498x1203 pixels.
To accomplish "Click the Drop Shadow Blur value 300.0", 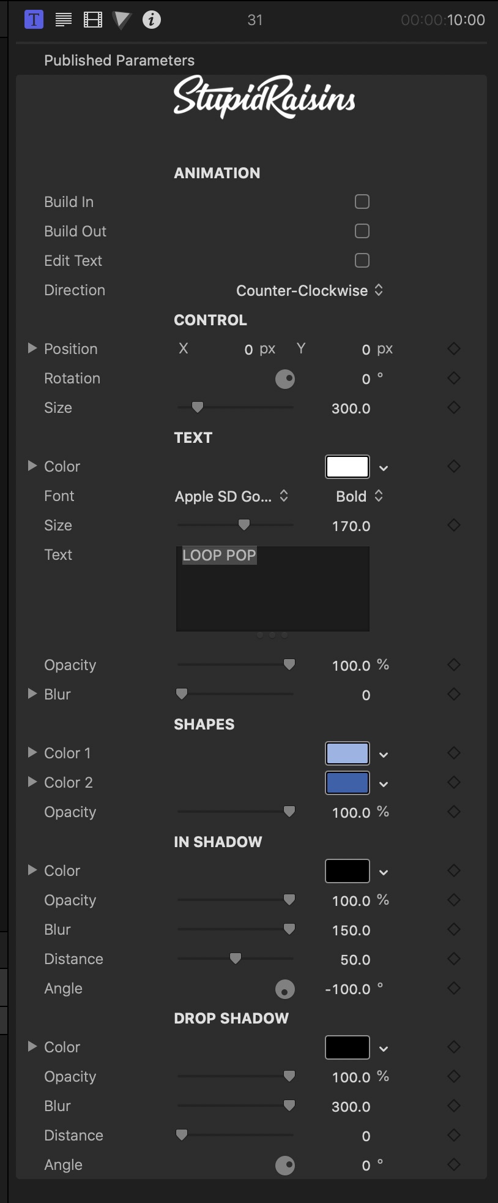I will click(x=351, y=1107).
